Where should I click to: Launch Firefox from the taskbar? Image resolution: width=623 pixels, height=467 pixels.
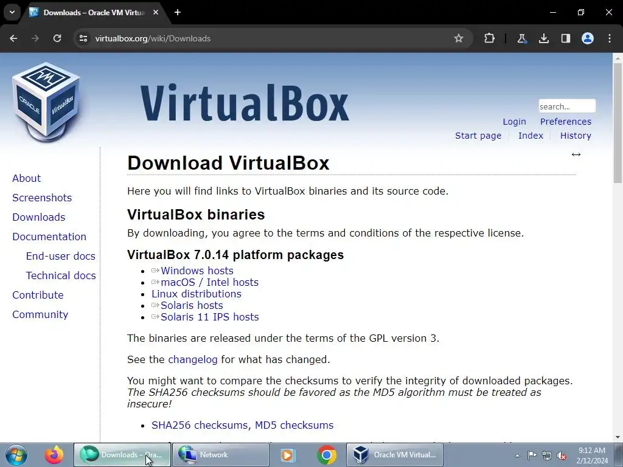[x=54, y=455]
